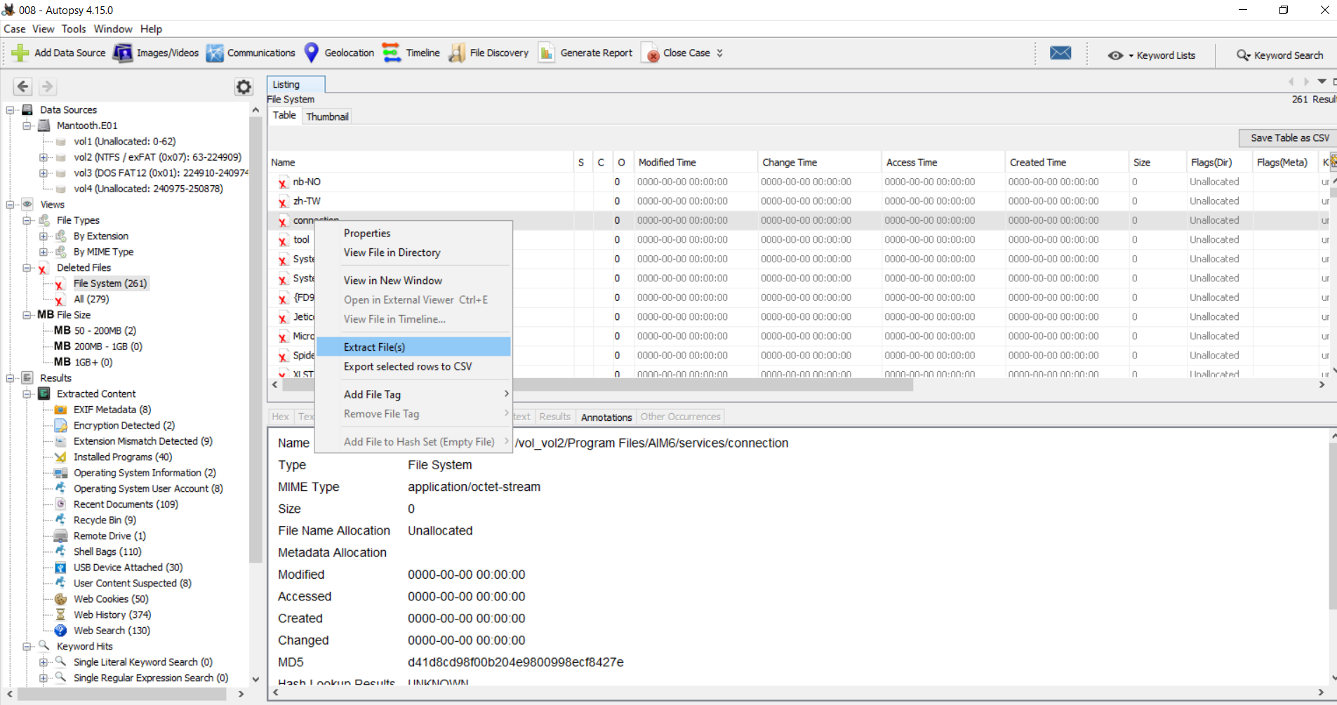Image resolution: width=1337 pixels, height=705 pixels.
Task: Click the Installed Programs icon
Action: (61, 457)
